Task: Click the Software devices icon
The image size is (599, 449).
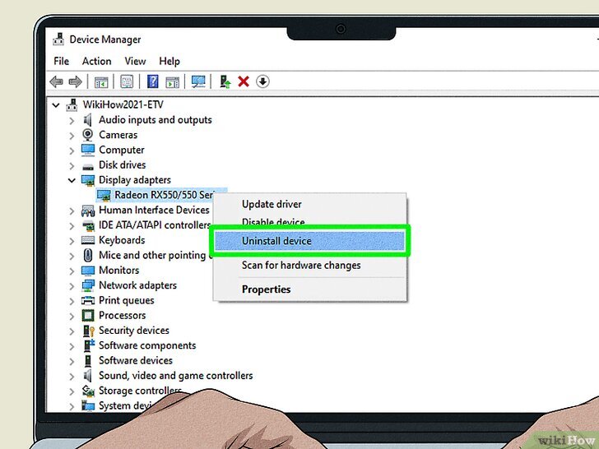Action: coord(88,360)
